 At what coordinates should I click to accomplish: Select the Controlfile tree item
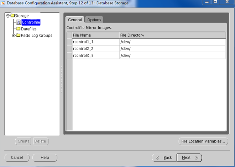pyautogui.click(x=31, y=22)
